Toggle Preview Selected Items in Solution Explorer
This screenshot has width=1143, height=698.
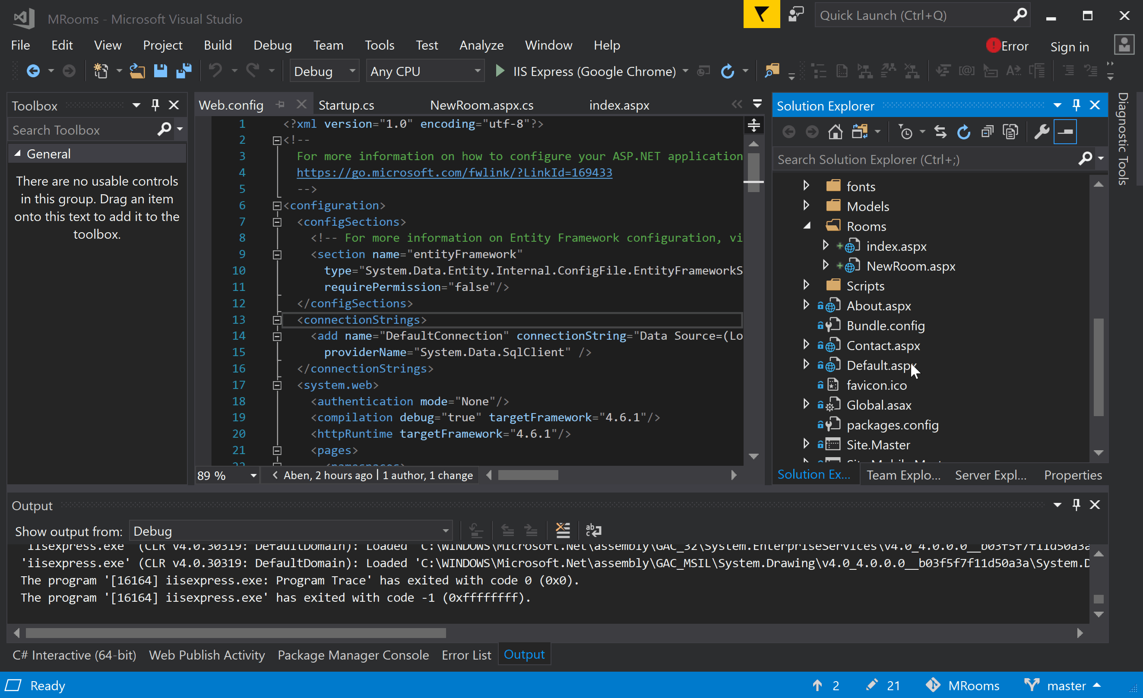point(1065,132)
